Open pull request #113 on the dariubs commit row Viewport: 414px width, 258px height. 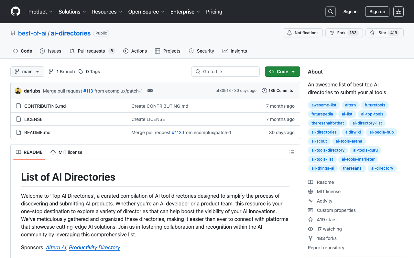[x=88, y=91]
